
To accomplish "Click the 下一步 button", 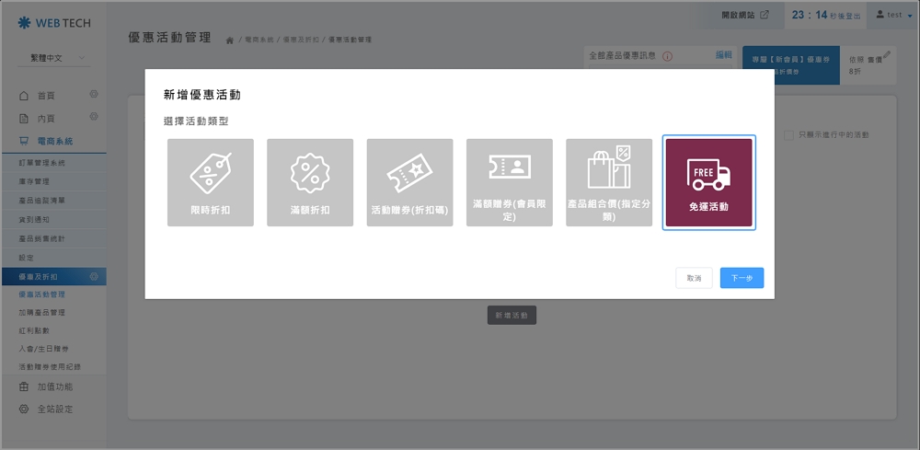I will point(742,278).
